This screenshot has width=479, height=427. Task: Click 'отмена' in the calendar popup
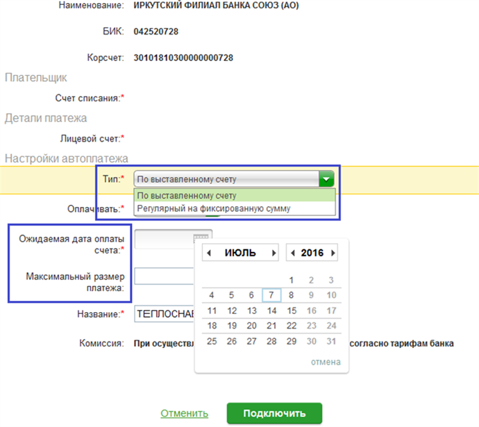326,362
